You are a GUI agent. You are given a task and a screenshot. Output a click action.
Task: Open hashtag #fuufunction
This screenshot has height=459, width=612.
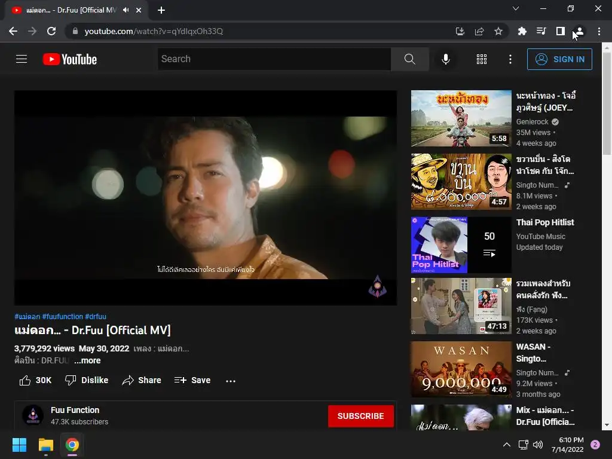coord(62,317)
